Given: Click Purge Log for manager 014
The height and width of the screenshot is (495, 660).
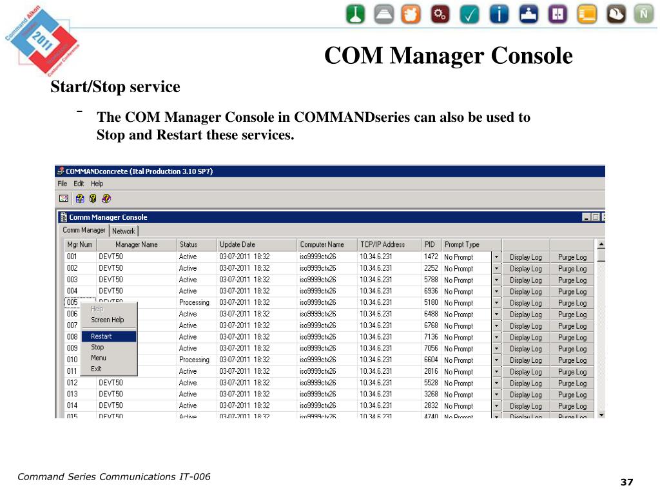Looking at the screenshot, I should [572, 406].
